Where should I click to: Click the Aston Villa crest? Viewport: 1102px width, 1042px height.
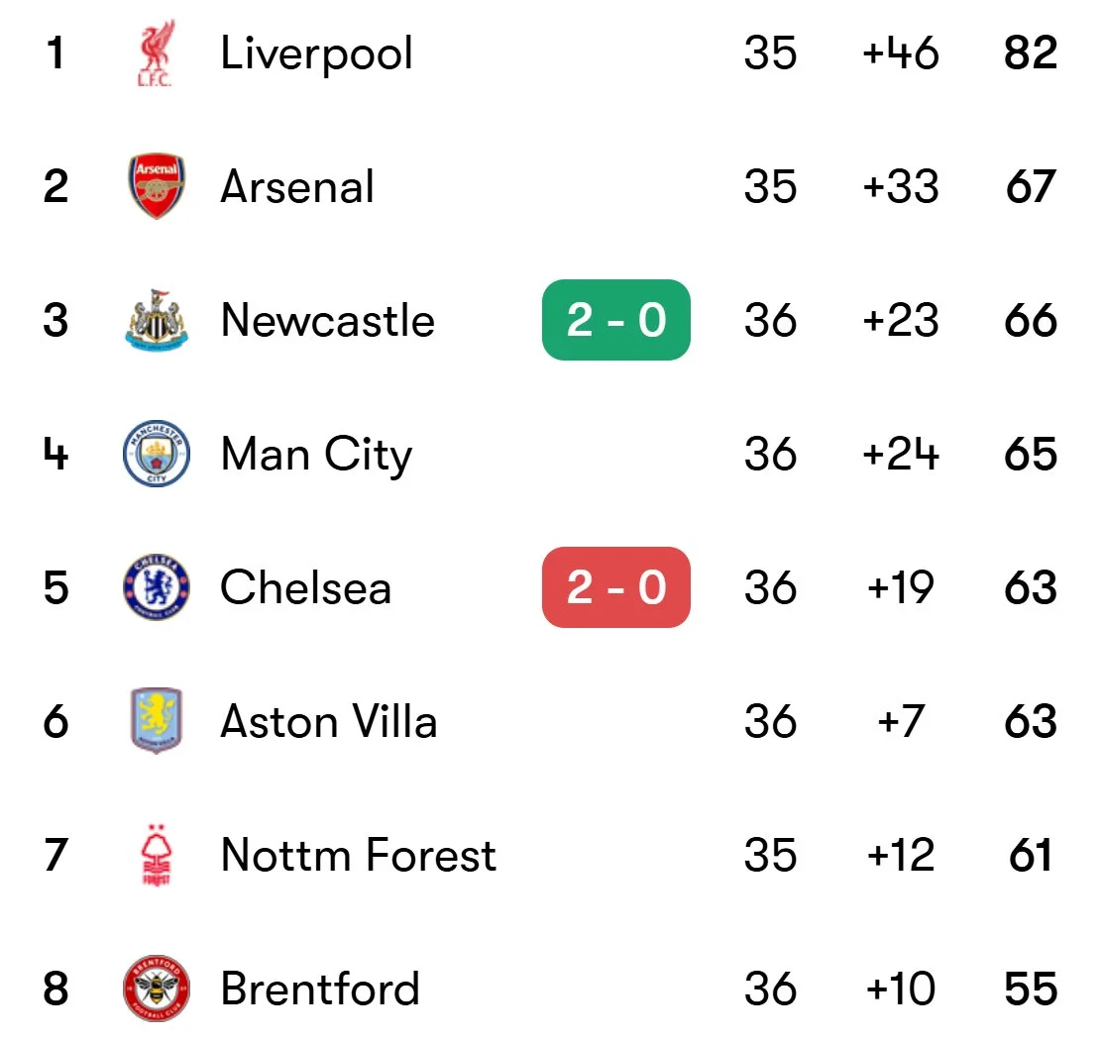coord(156,721)
